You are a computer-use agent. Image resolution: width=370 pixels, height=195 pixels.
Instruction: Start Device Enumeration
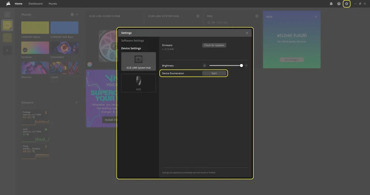click(x=214, y=73)
